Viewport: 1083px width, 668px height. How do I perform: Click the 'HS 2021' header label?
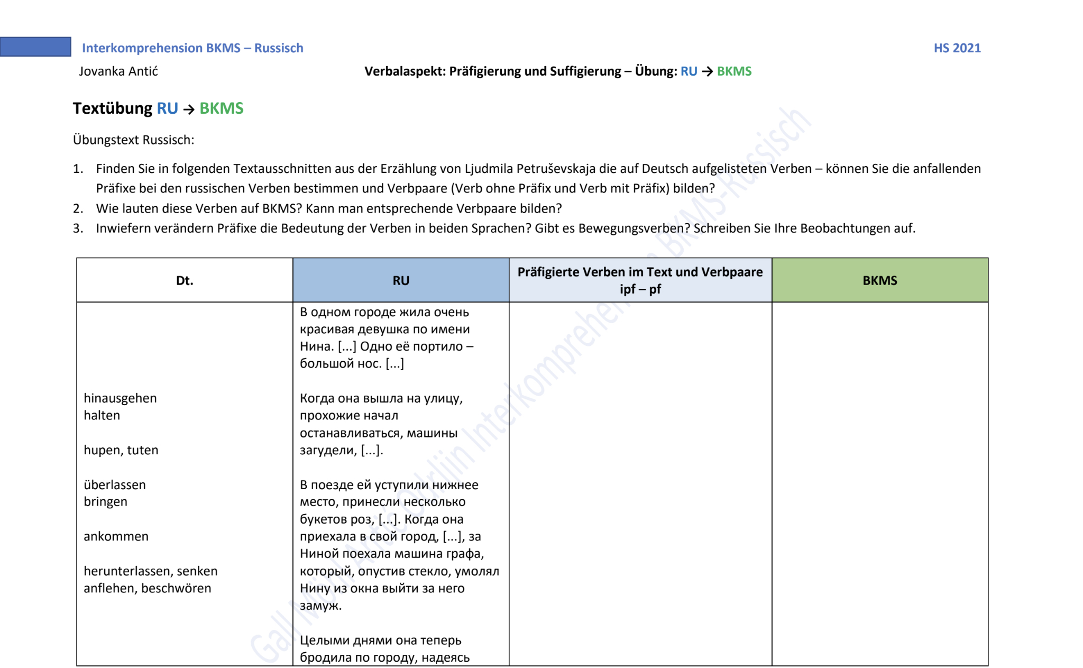[957, 48]
